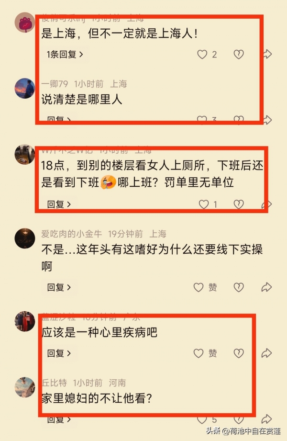Viewport: 287px width, 441px height.
Task: Reply to 爱吃肉的小金牛's comment
Action: click(59, 287)
